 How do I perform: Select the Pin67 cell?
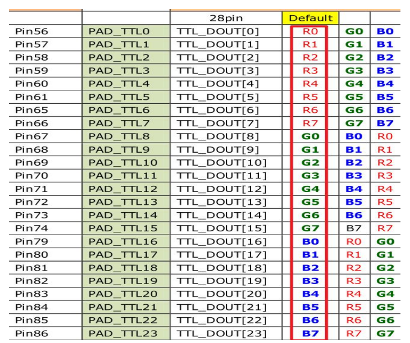pyautogui.click(x=45, y=136)
